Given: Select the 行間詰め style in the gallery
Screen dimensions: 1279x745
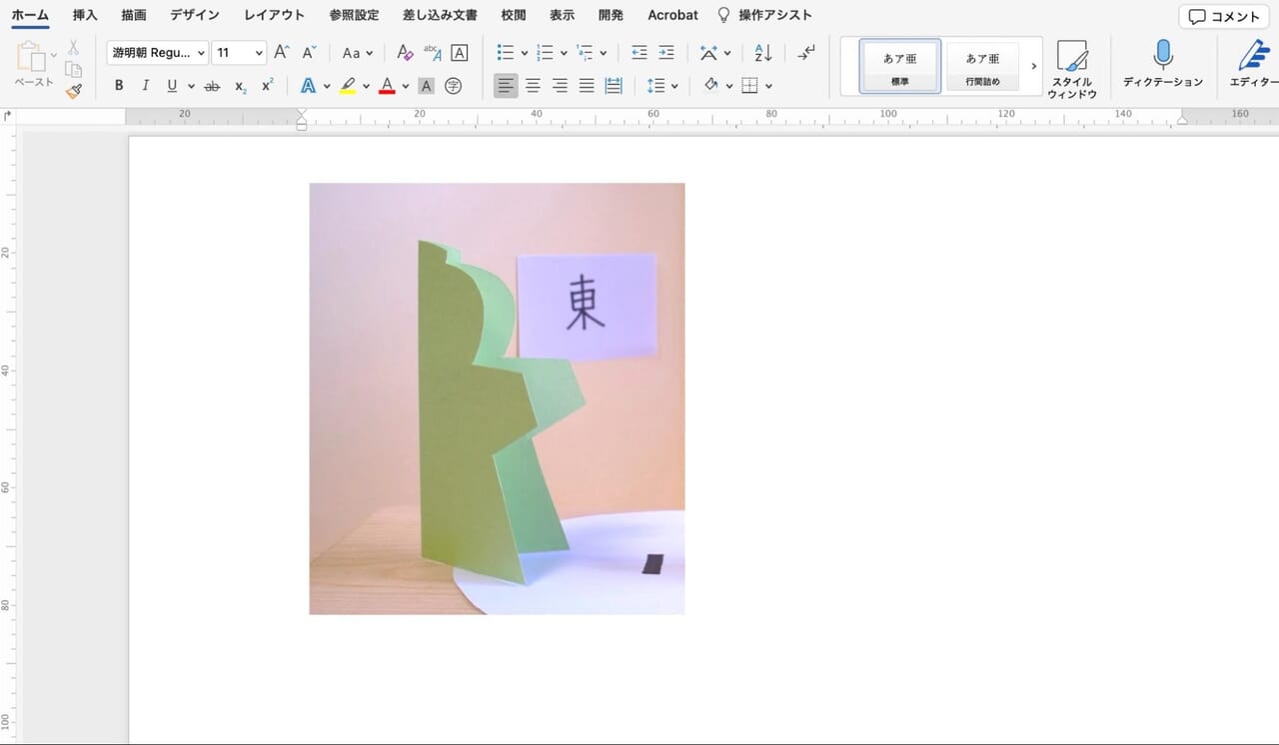Looking at the screenshot, I should pyautogui.click(x=983, y=66).
